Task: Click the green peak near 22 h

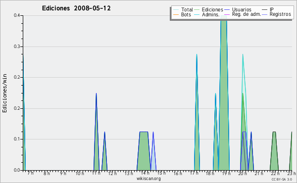Action: (x=274, y=151)
